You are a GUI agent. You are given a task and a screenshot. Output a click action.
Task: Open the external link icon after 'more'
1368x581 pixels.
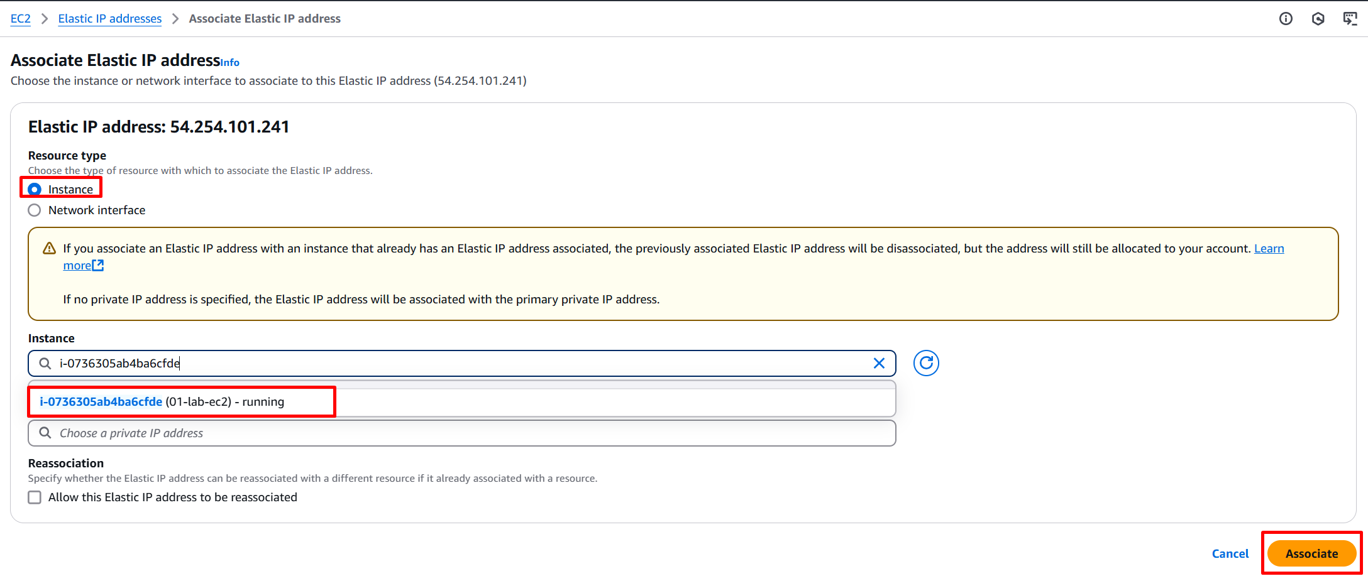pyautogui.click(x=98, y=266)
